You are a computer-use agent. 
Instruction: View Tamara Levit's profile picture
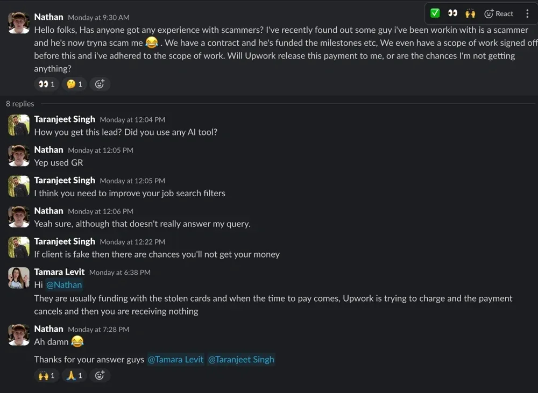[x=18, y=278]
